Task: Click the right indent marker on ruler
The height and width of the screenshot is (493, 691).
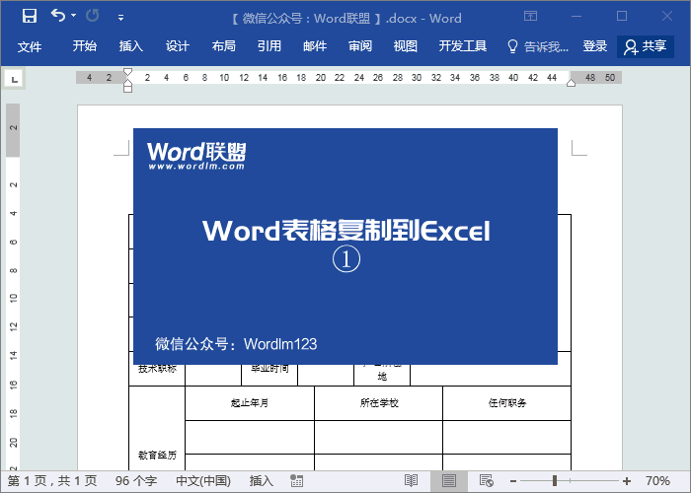Action: (x=572, y=83)
